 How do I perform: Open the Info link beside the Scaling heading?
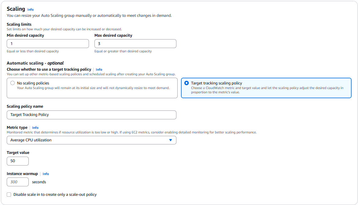point(30,9)
